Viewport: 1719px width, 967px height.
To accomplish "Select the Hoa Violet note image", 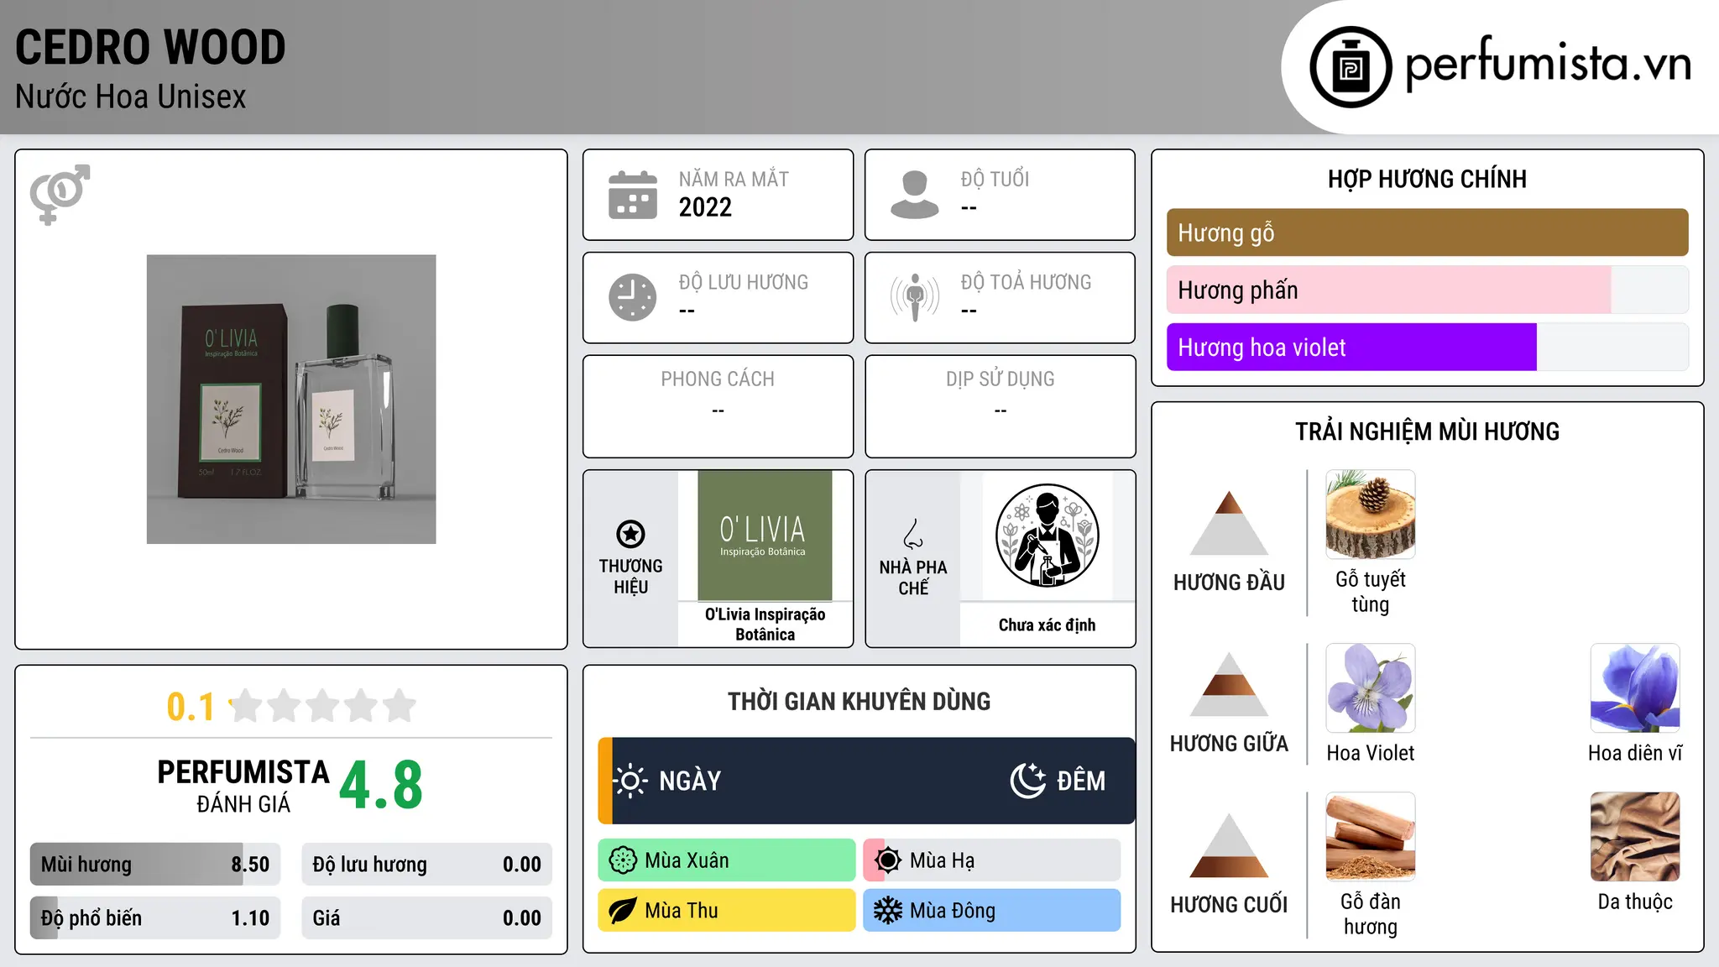I will coord(1371,688).
